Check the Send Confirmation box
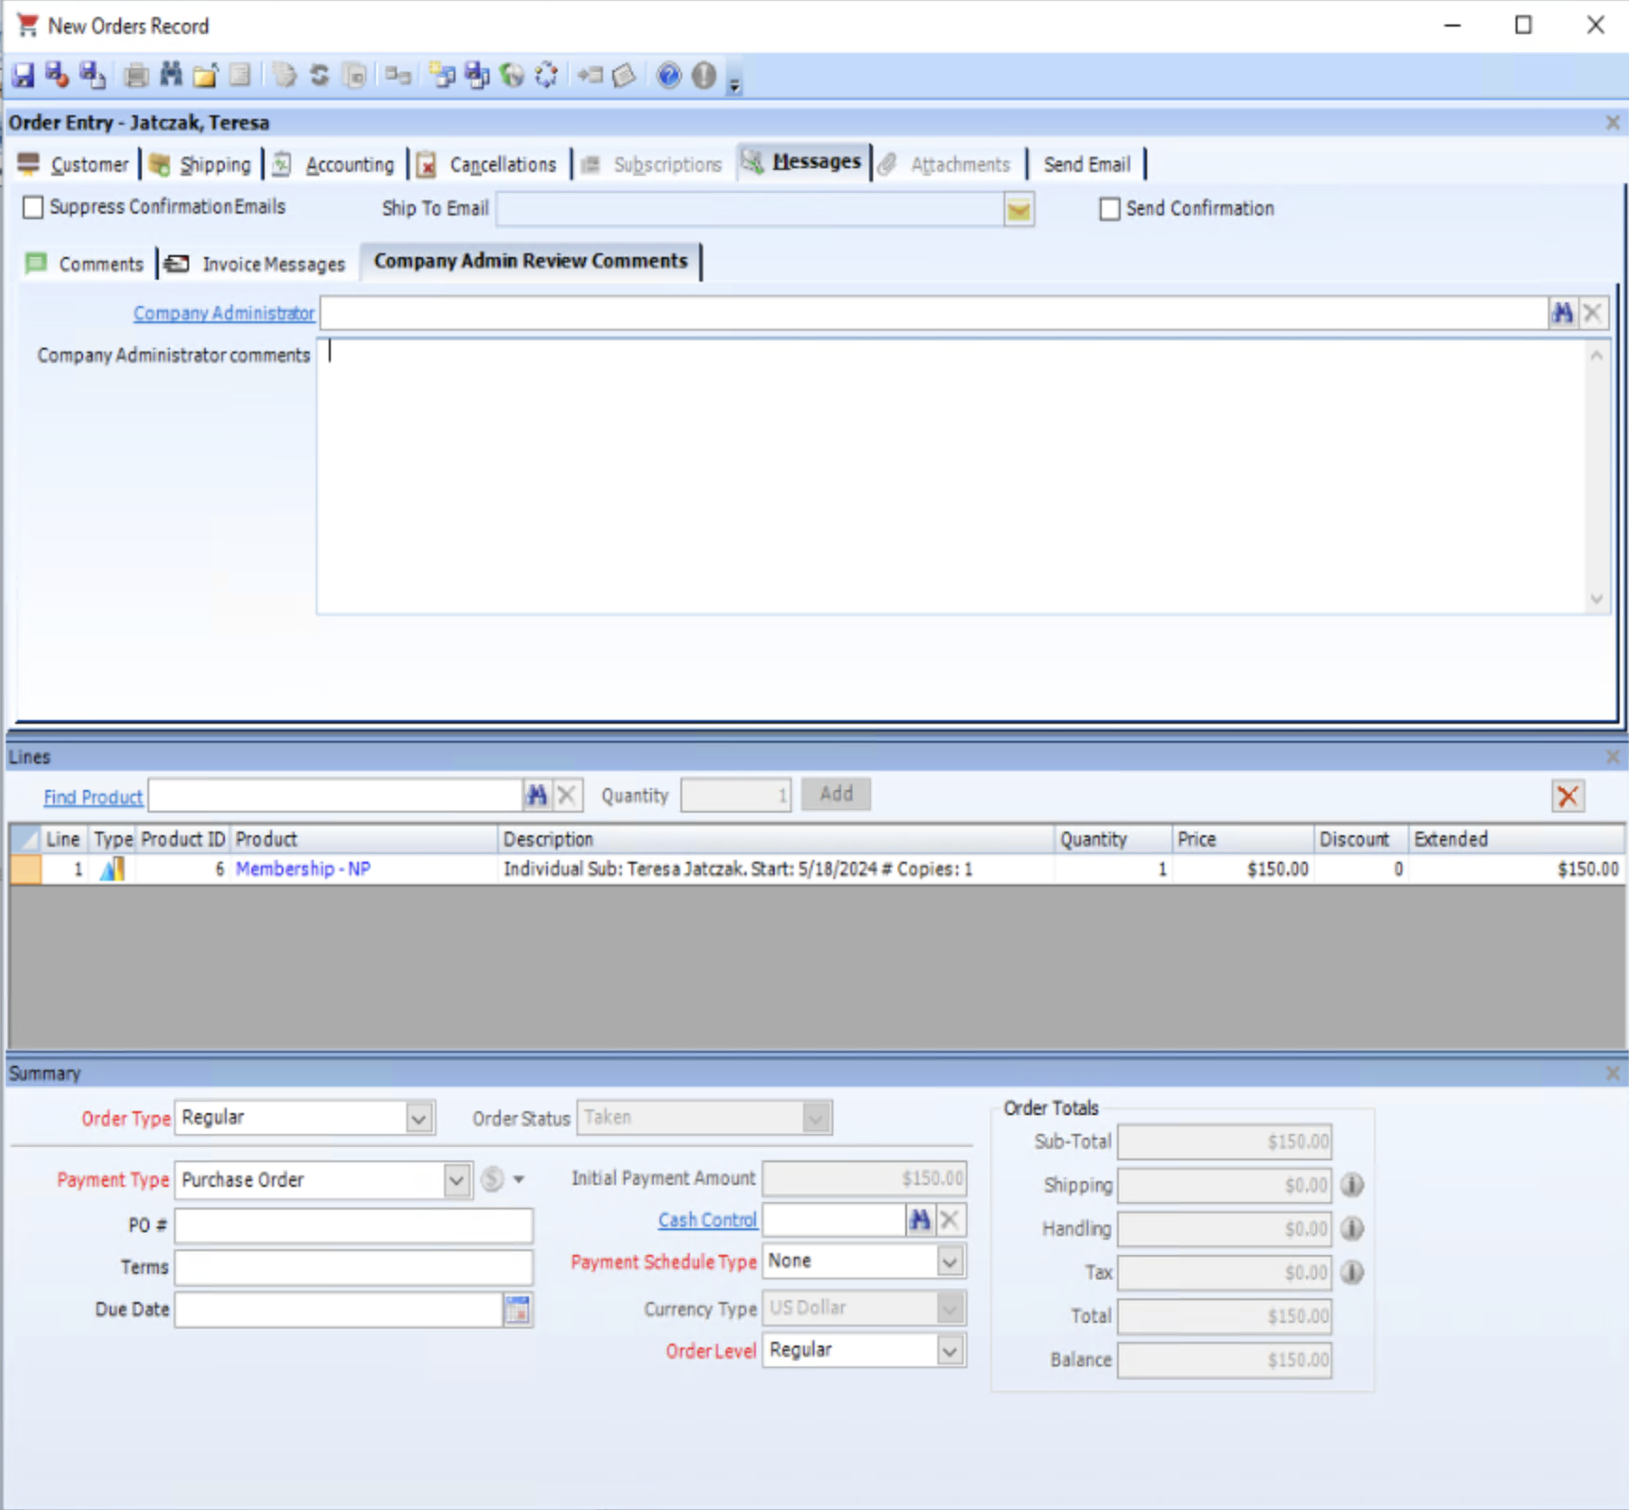 (x=1109, y=209)
